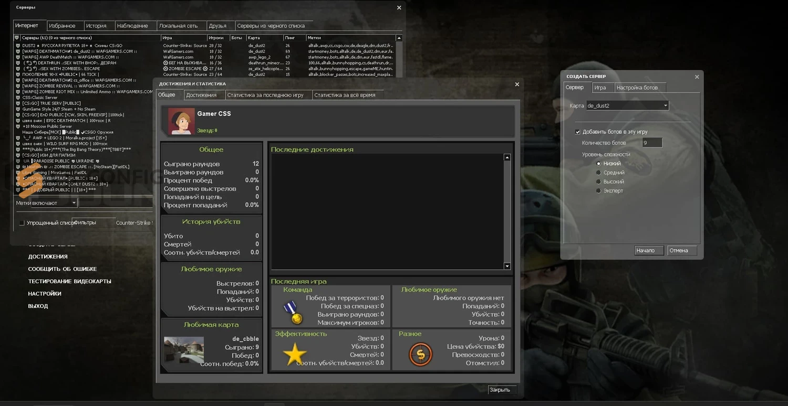788x406 pixels.
Task: Open the Counter-Strike game filter dropdown
Action: (x=134, y=222)
